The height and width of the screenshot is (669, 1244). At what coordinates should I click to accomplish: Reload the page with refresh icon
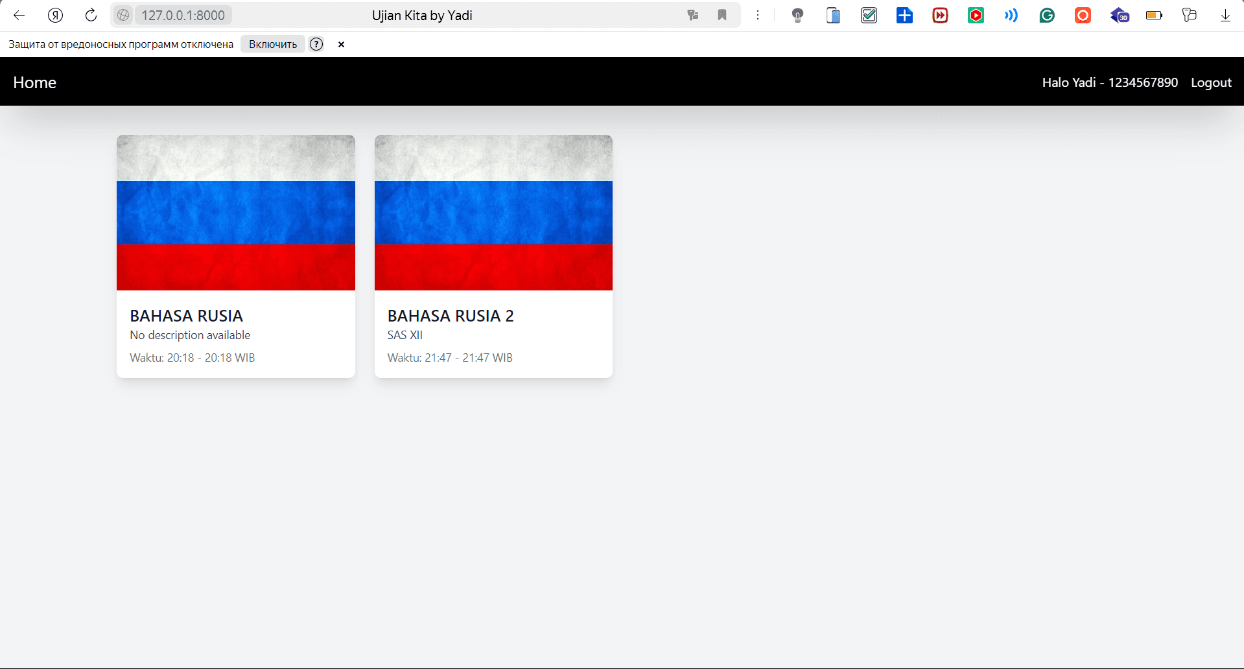(x=91, y=16)
